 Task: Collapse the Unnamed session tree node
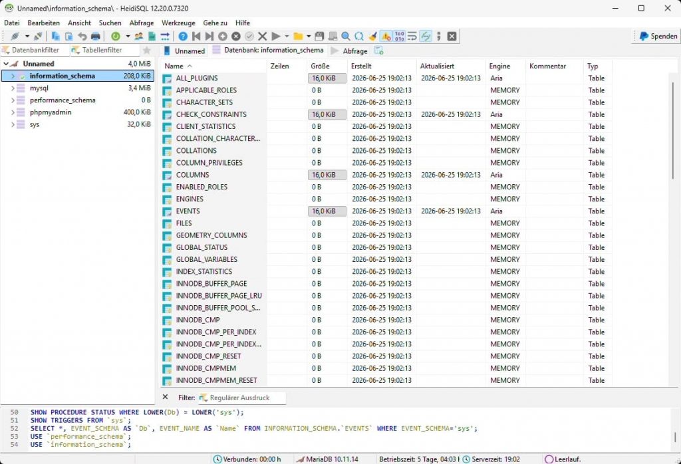tap(5, 64)
